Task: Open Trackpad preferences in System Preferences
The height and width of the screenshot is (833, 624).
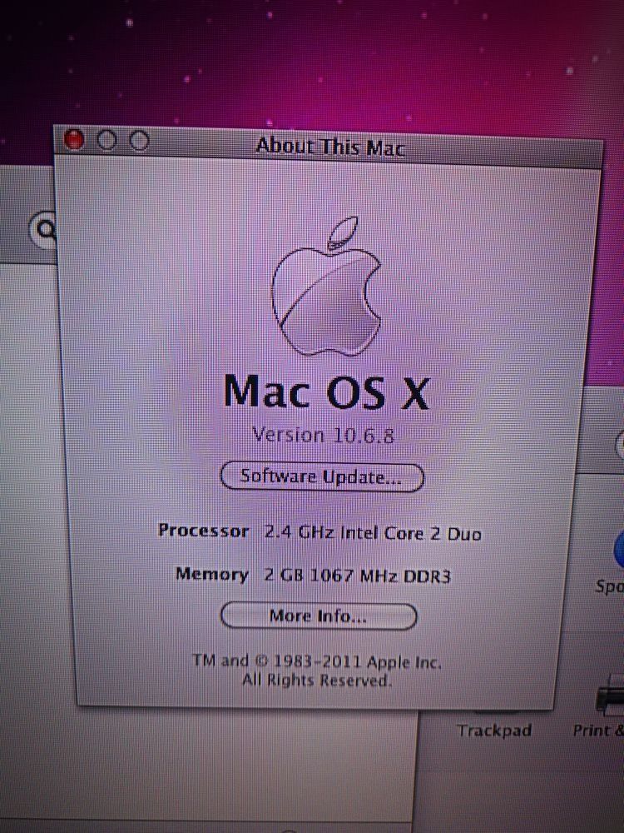Action: pos(493,731)
